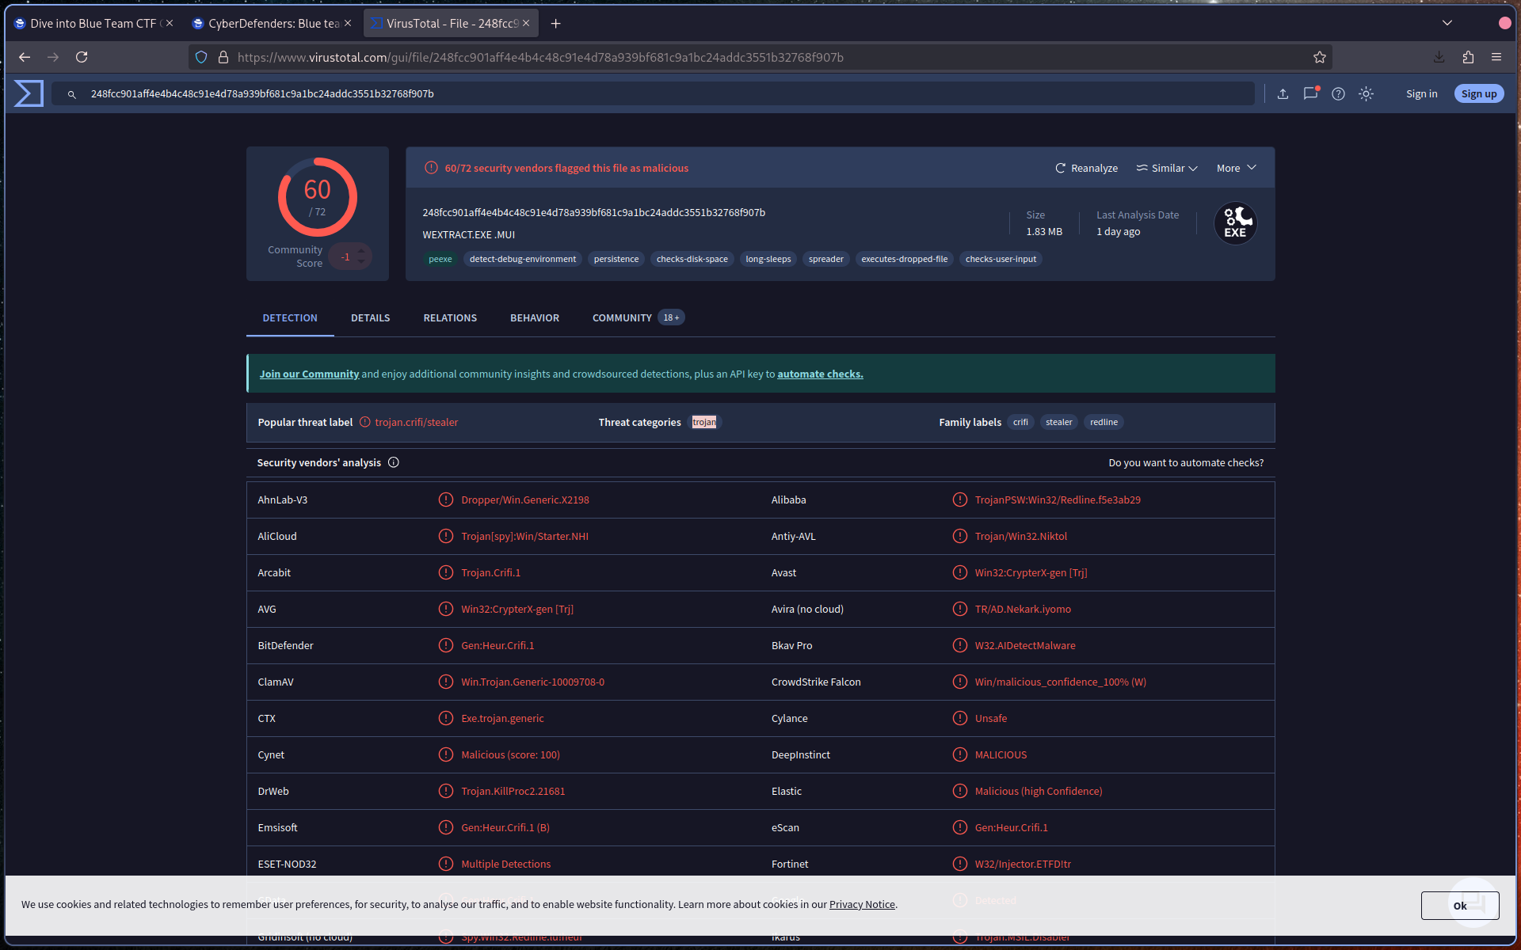1521x950 pixels.
Task: Click the info icon beside Security vendors' analysis
Action: click(394, 462)
